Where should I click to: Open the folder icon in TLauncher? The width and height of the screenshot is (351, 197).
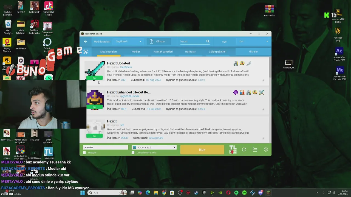click(255, 149)
